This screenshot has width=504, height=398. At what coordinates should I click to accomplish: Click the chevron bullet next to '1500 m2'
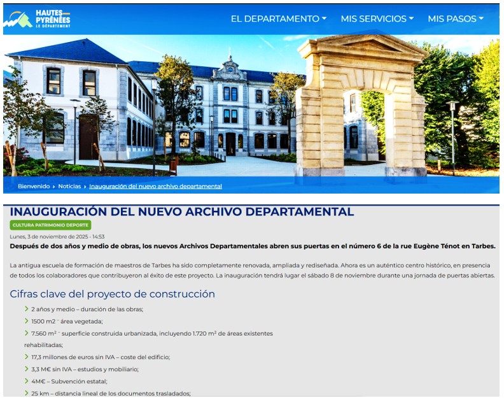point(26,321)
